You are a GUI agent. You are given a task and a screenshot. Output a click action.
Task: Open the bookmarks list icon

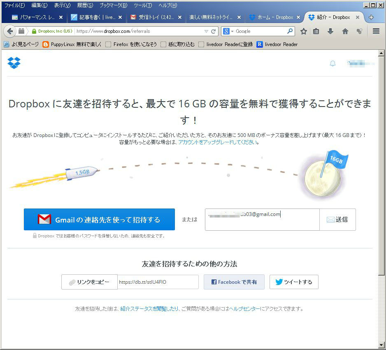316,31
